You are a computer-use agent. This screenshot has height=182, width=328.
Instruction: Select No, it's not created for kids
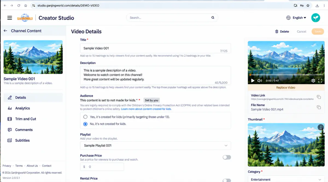point(85,124)
